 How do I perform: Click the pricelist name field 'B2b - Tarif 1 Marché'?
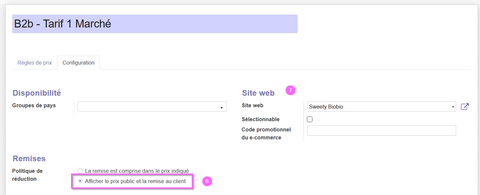point(155,24)
